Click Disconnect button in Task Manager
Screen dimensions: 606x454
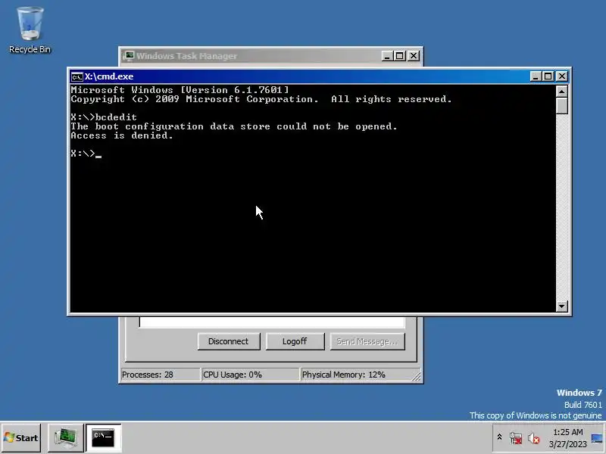pyautogui.click(x=229, y=341)
